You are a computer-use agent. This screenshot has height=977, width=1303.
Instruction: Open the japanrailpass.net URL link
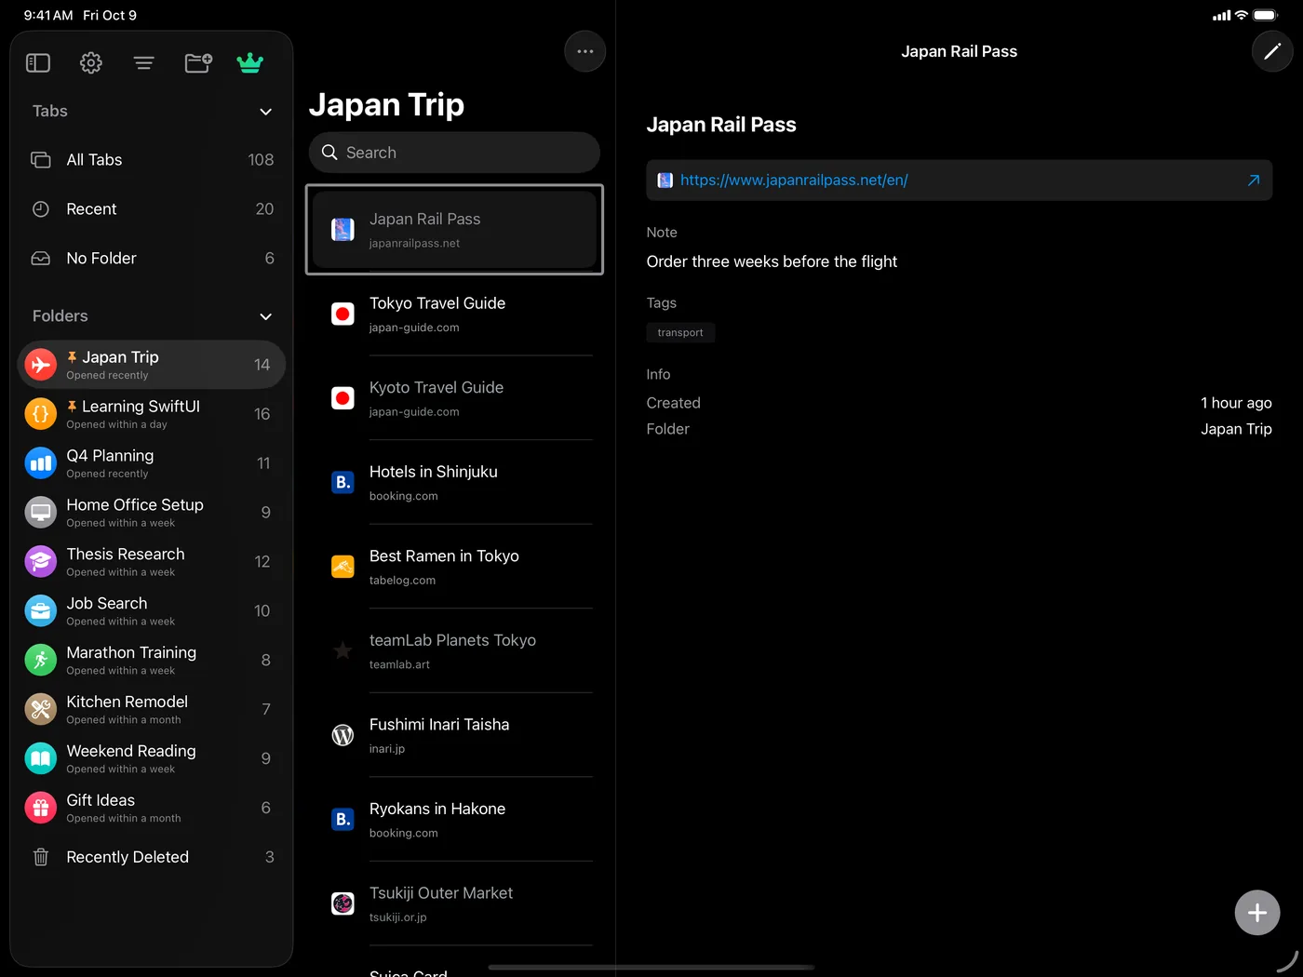[x=794, y=181]
